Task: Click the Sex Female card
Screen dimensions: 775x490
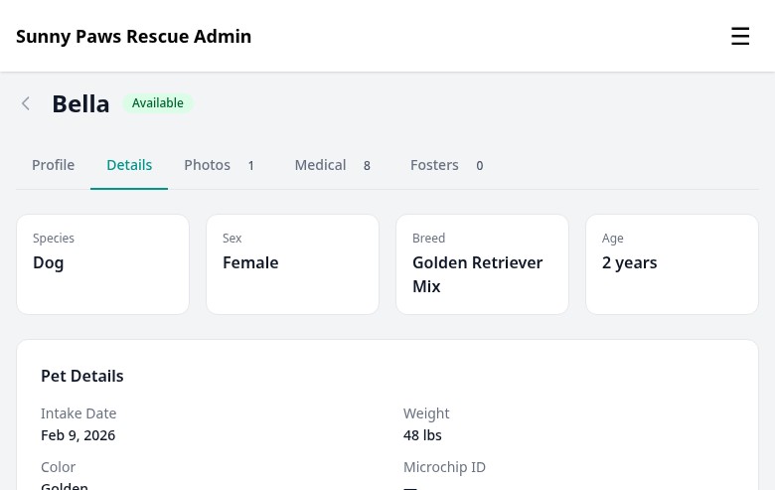Action: click(x=292, y=264)
